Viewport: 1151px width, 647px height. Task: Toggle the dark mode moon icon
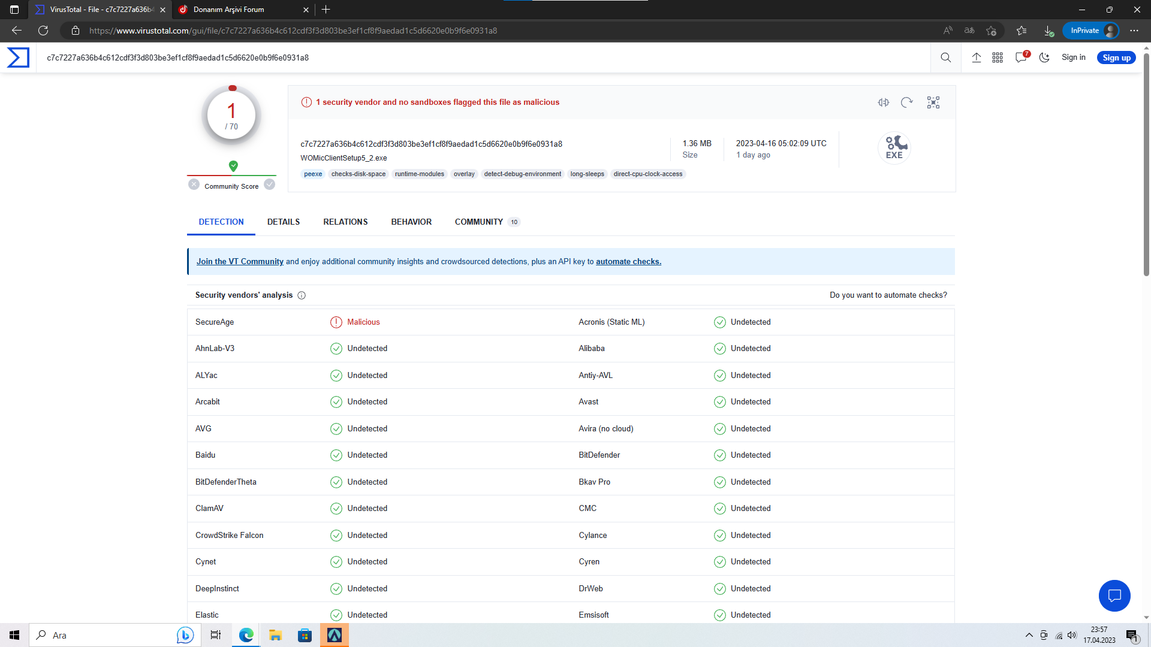point(1044,58)
